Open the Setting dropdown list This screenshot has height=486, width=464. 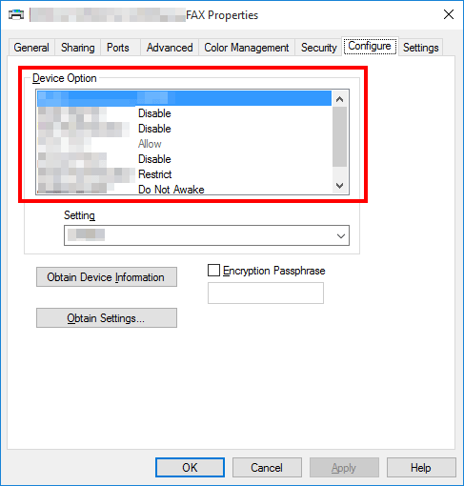207,235
